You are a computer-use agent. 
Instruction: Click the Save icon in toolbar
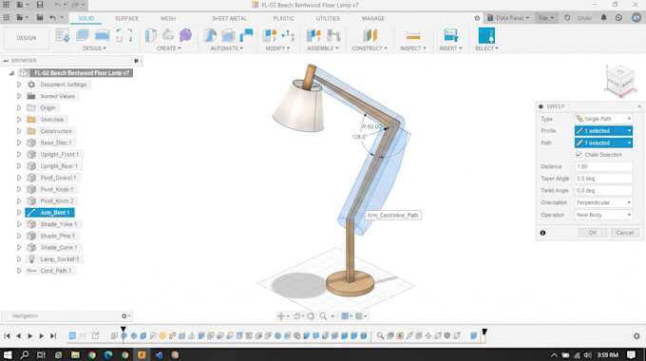click(x=40, y=18)
